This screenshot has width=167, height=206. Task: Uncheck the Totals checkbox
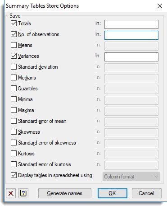[x=14, y=23]
